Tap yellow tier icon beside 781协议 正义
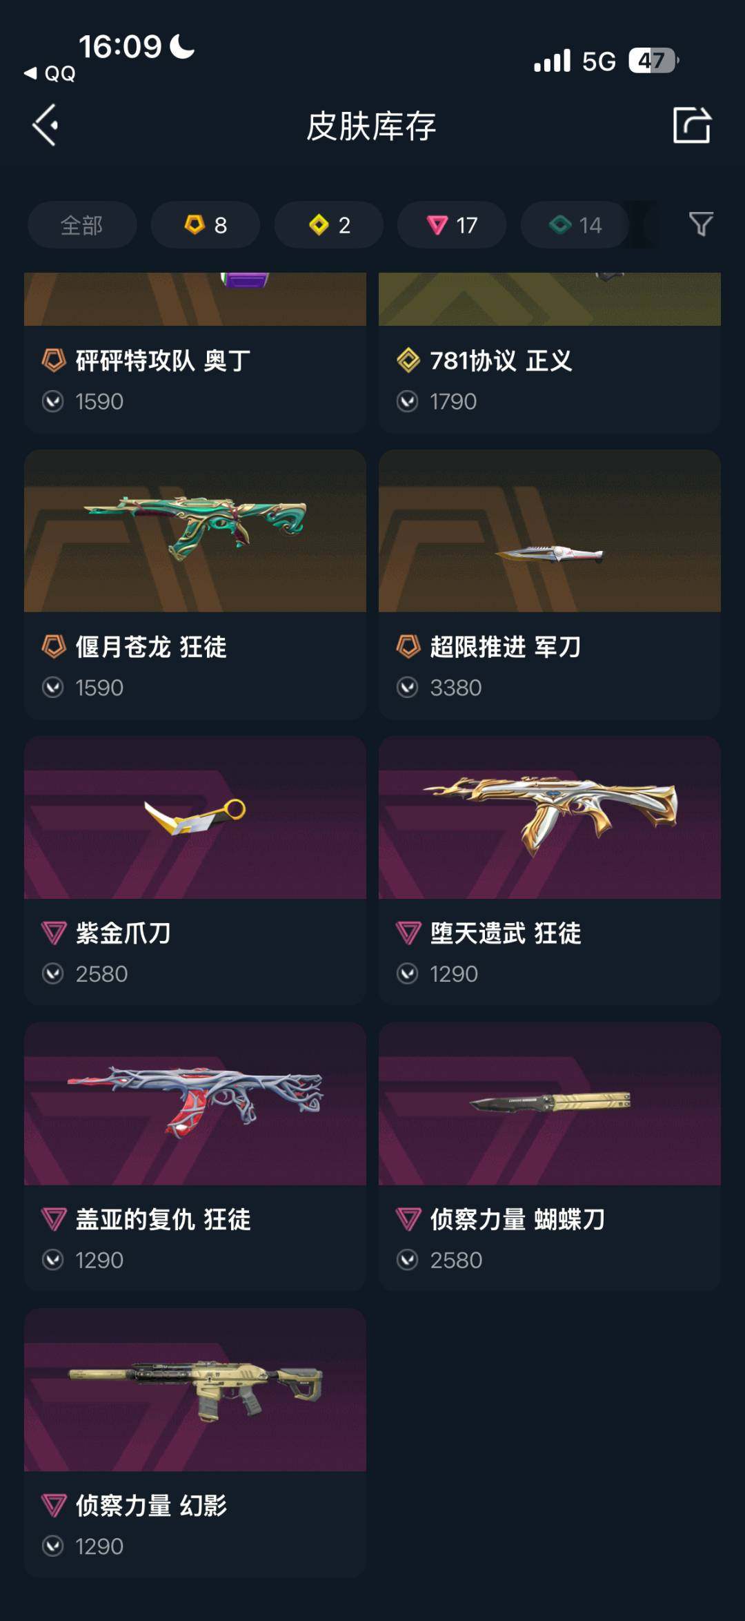745x1621 pixels. (408, 360)
